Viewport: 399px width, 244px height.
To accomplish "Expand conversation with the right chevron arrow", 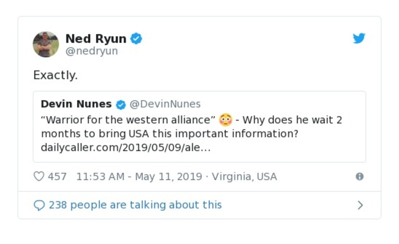I will click(361, 205).
